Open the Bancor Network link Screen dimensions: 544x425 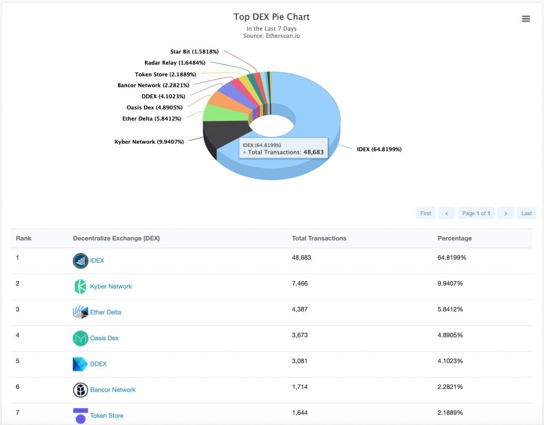[113, 389]
